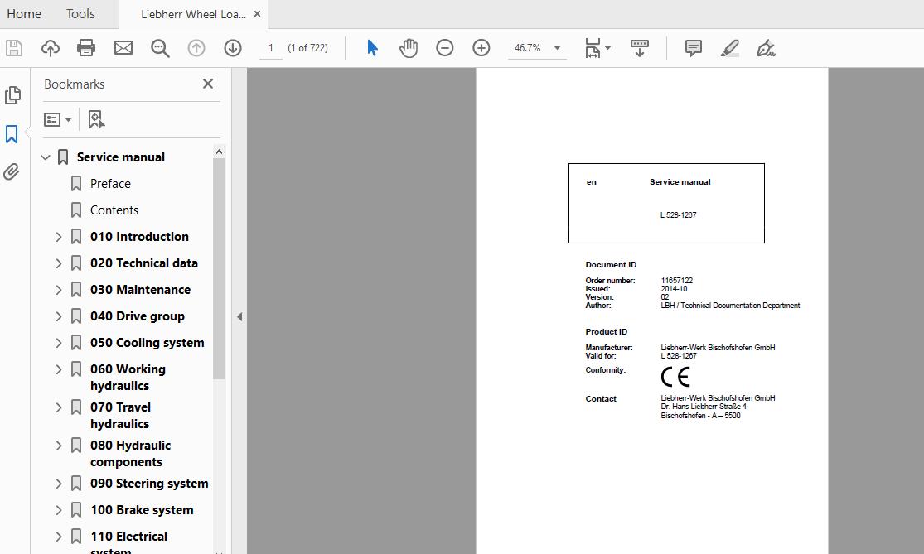
Task: Click the Fit width page icon
Action: click(593, 48)
